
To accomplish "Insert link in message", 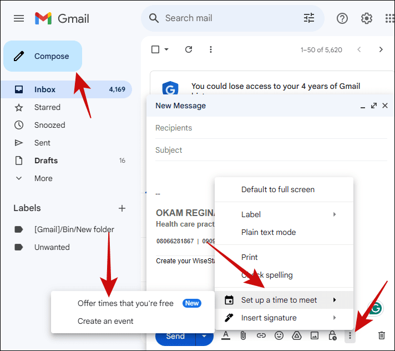I will 261,335.
